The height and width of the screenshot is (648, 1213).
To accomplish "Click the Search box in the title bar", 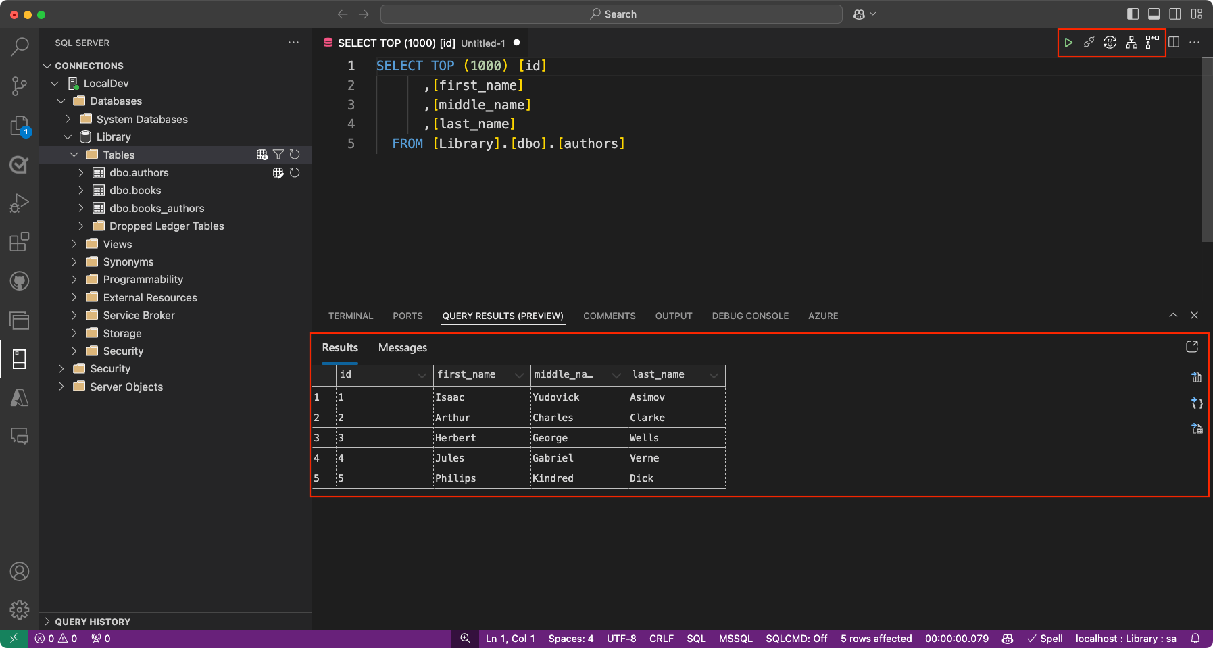I will pyautogui.click(x=612, y=14).
